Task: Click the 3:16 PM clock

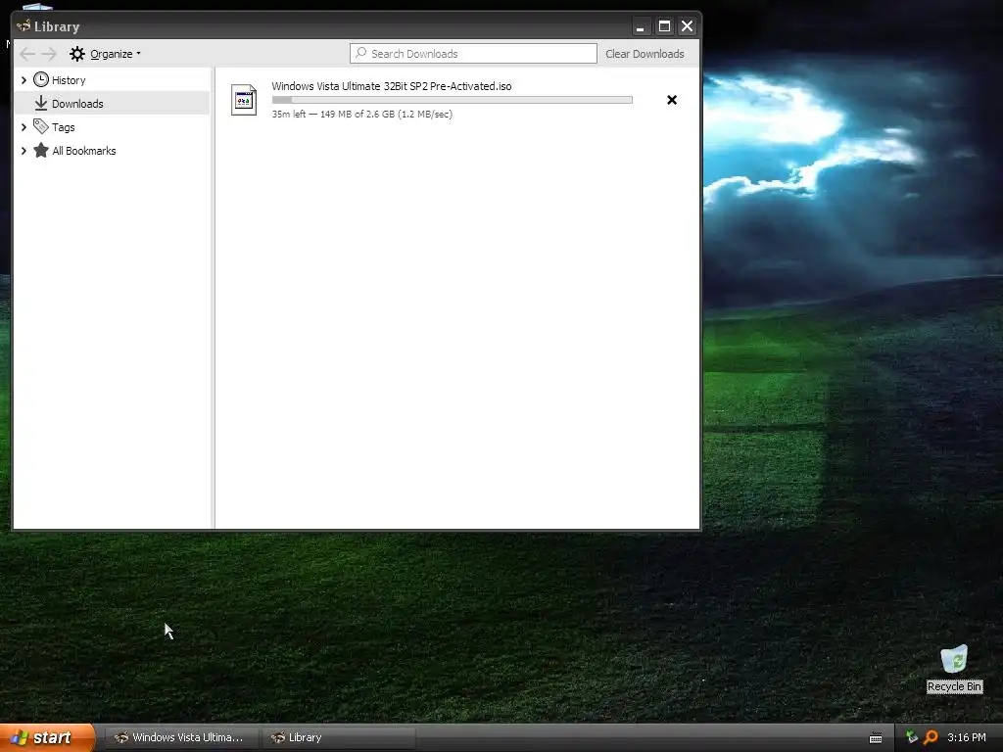Action: tap(967, 737)
